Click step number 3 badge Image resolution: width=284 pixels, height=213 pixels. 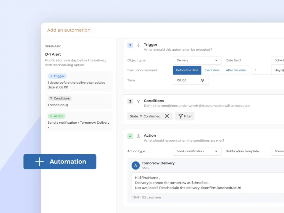130,101
